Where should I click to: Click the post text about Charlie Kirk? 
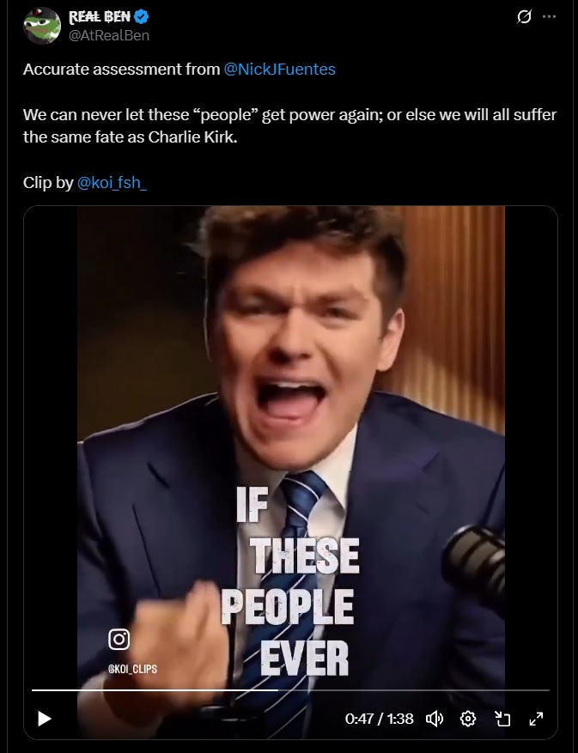[289, 126]
